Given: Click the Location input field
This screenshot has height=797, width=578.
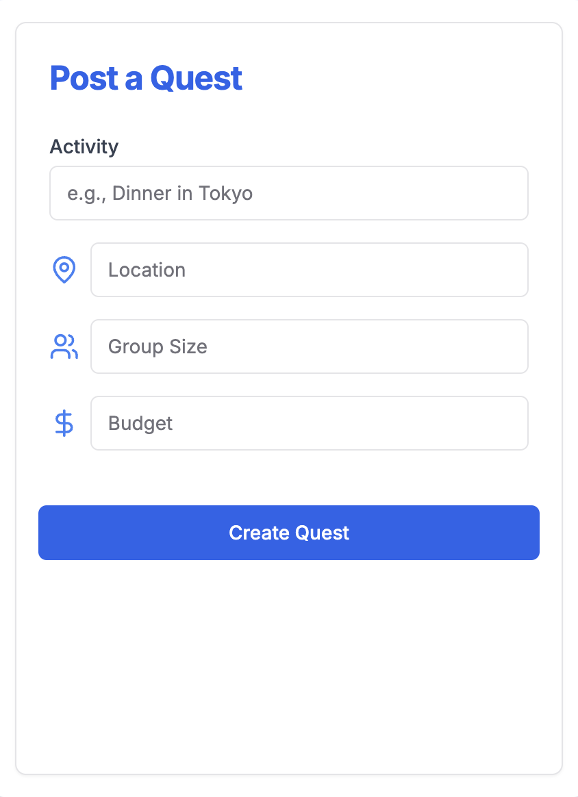Looking at the screenshot, I should (x=310, y=270).
